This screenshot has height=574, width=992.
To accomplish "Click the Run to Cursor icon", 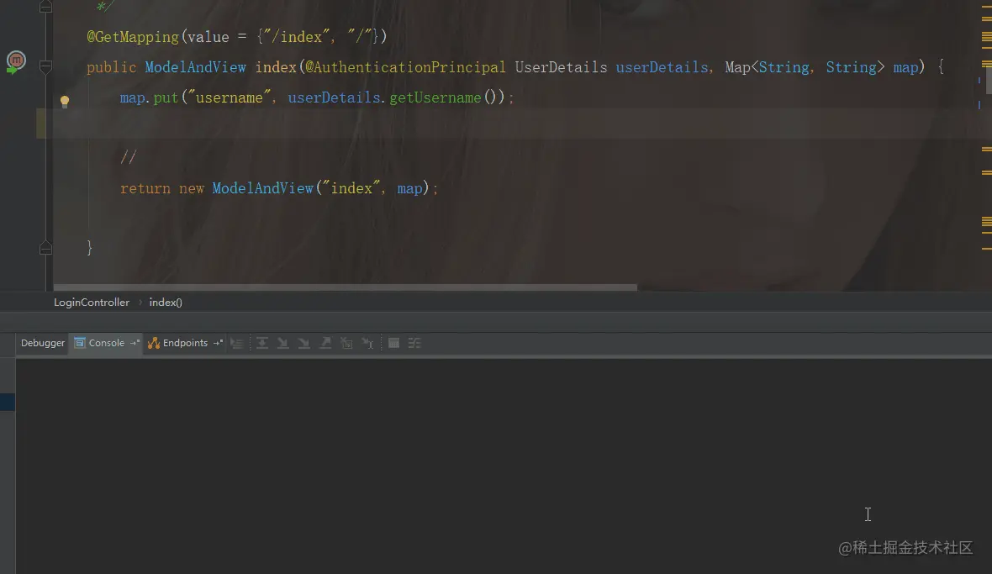I will point(367,343).
